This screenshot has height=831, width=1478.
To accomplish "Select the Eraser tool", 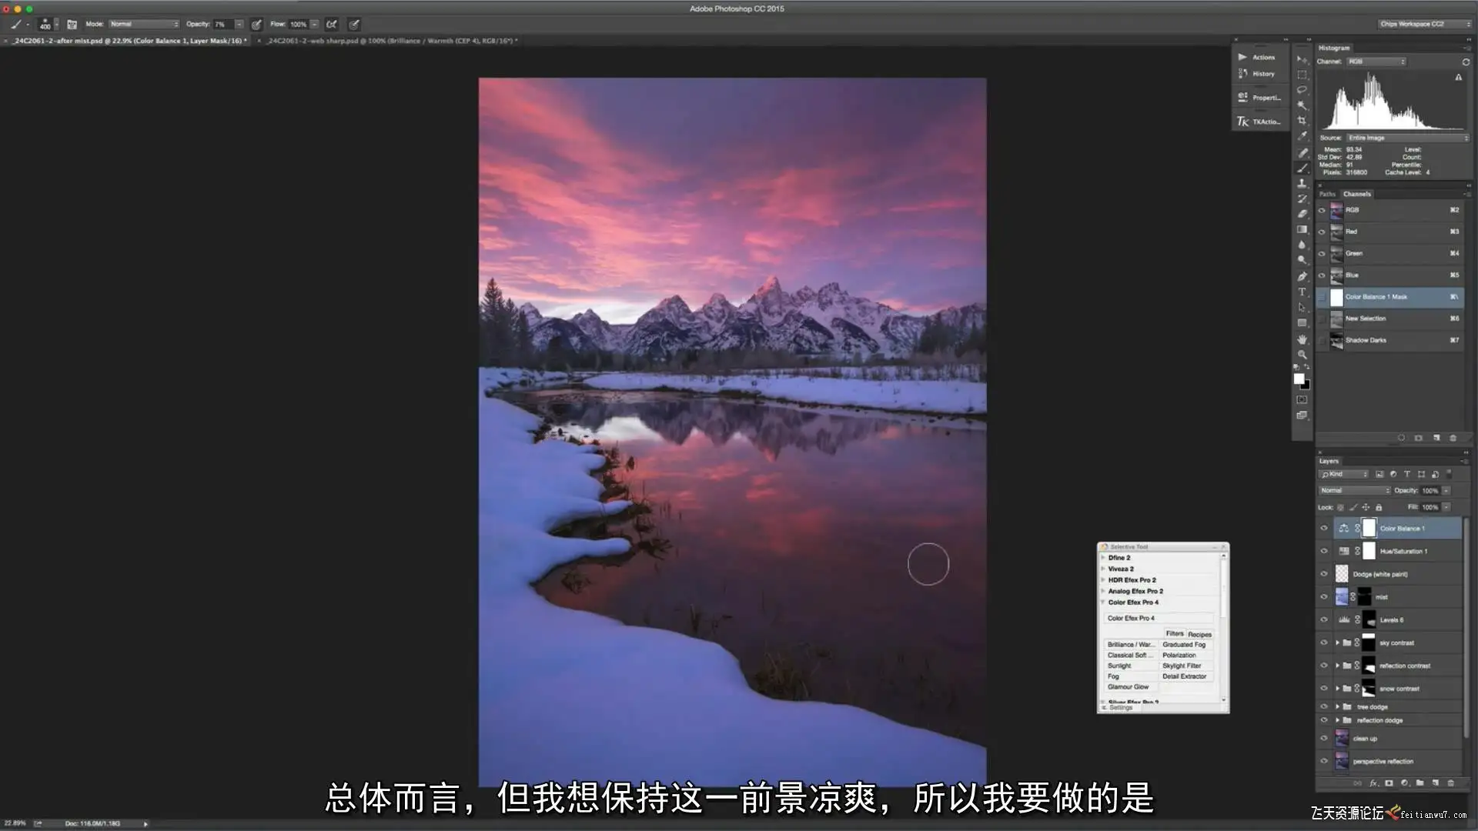I will click(x=1302, y=214).
